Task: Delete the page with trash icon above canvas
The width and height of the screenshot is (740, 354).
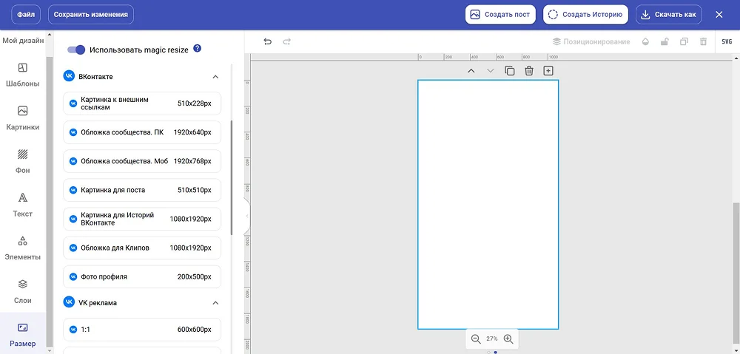Action: point(529,71)
